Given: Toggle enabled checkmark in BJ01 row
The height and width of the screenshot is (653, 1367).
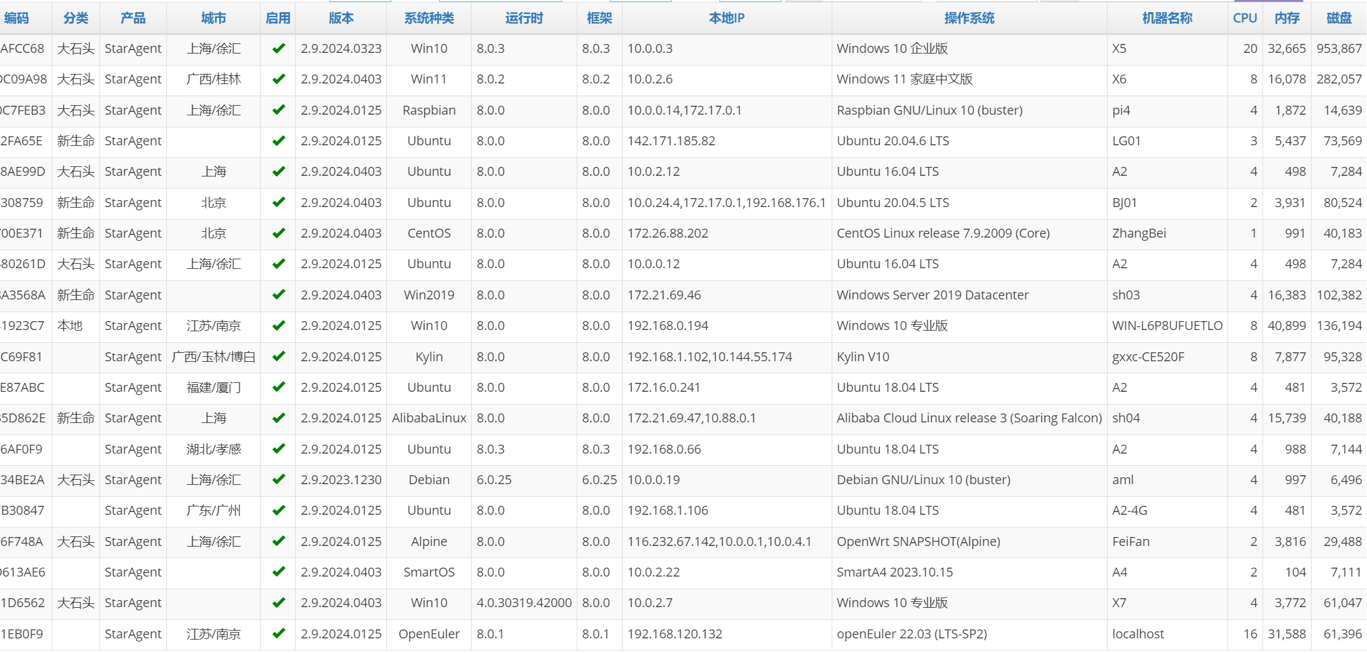Looking at the screenshot, I should pos(278,203).
